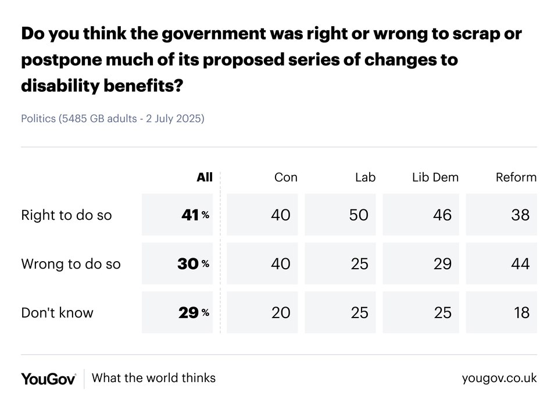Screen dimensions: 558x410
Task: Click the 41% cell in the All column
Action: point(177,215)
